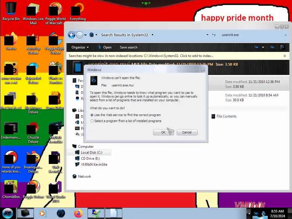Open the Everything desktop icon
The height and width of the screenshot is (219, 292).
click(78, 11)
